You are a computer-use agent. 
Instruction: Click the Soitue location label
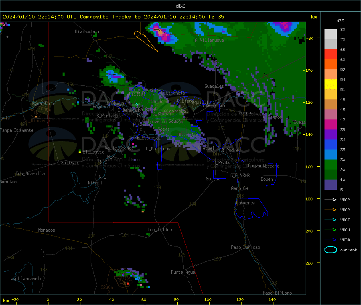coord(213,179)
